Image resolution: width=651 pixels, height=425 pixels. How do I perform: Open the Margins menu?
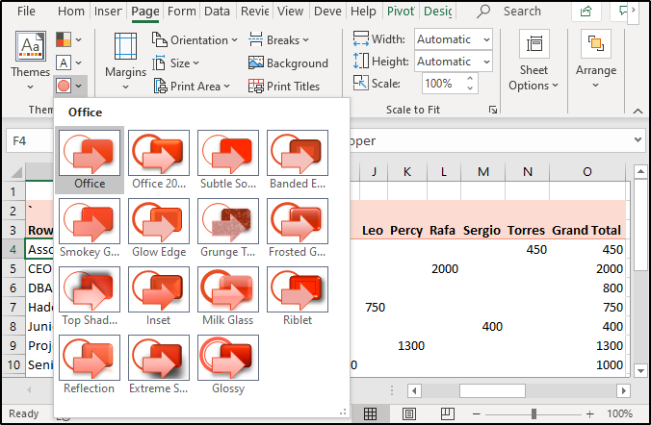click(125, 62)
